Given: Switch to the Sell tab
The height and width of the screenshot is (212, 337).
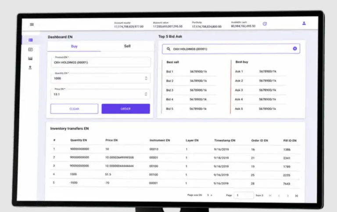Looking at the screenshot, I should coord(127,46).
